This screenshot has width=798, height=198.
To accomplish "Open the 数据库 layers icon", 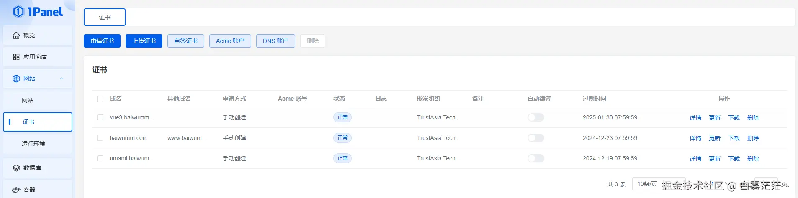I will (16, 168).
